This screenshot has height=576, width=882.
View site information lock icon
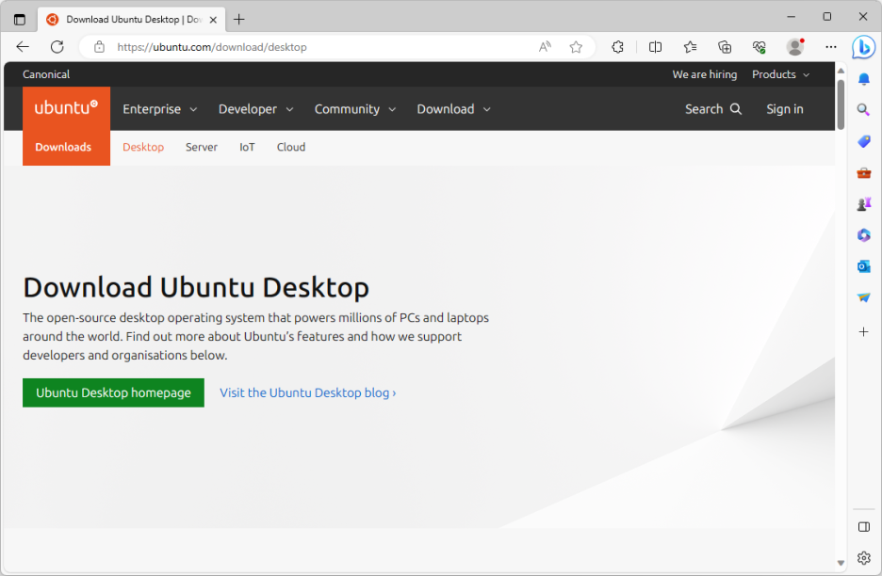99,47
